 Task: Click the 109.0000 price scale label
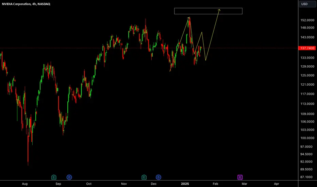pos(307,114)
